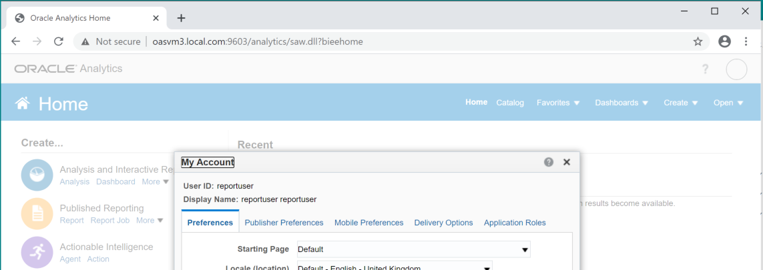Expand the Open menu
Image resolution: width=763 pixels, height=270 pixels.
(728, 103)
